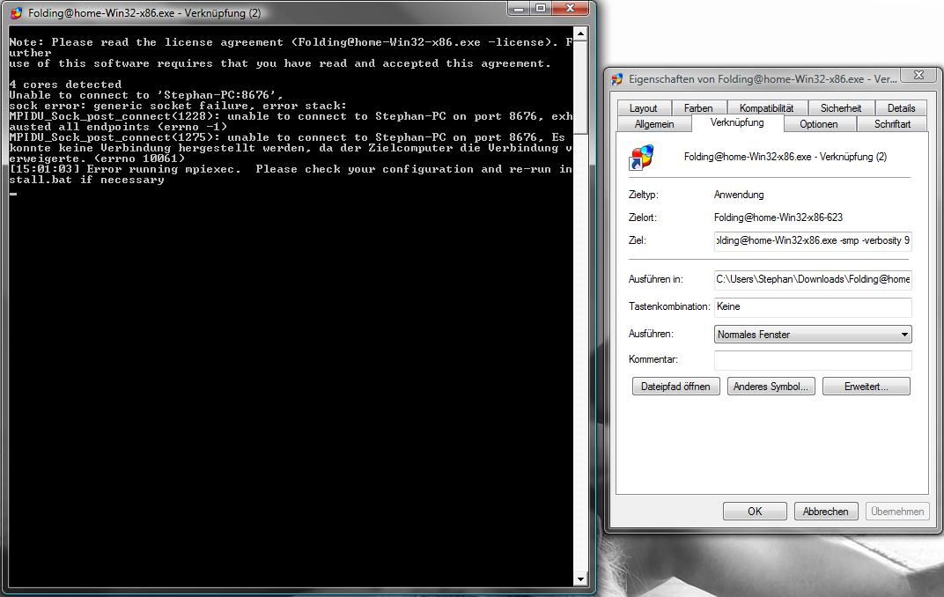944x597 pixels.
Task: Click the '4 cores detected' console line
Action: pyautogui.click(x=65, y=85)
